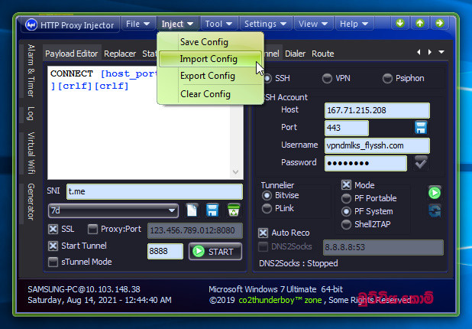The width and height of the screenshot is (472, 329).
Task: Open the File menu dropdown
Action: click(137, 24)
